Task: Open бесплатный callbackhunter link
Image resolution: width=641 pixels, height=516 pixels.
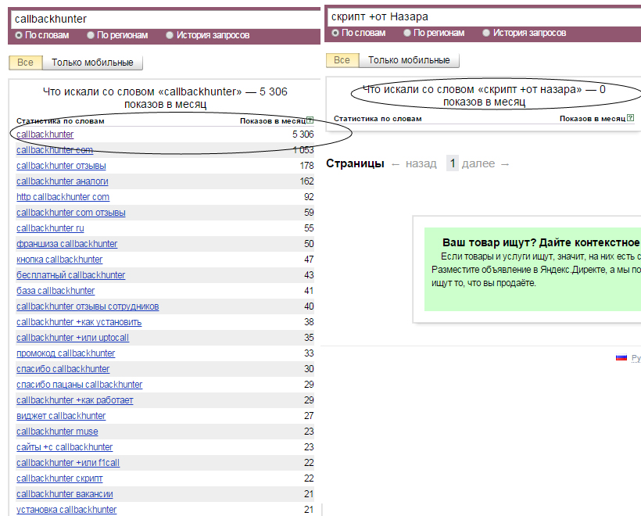Action: coord(71,275)
